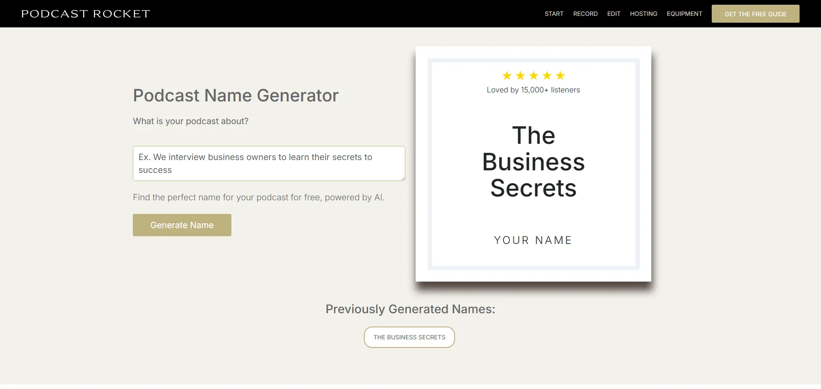Click the second yellow rating star
This screenshot has height=389, width=821.
coord(520,76)
